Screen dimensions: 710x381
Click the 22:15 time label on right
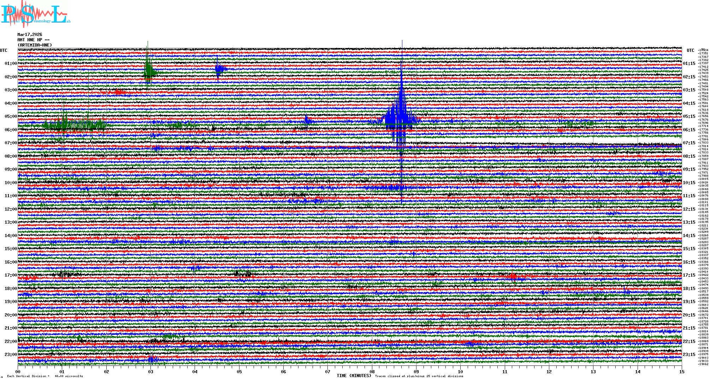point(689,341)
